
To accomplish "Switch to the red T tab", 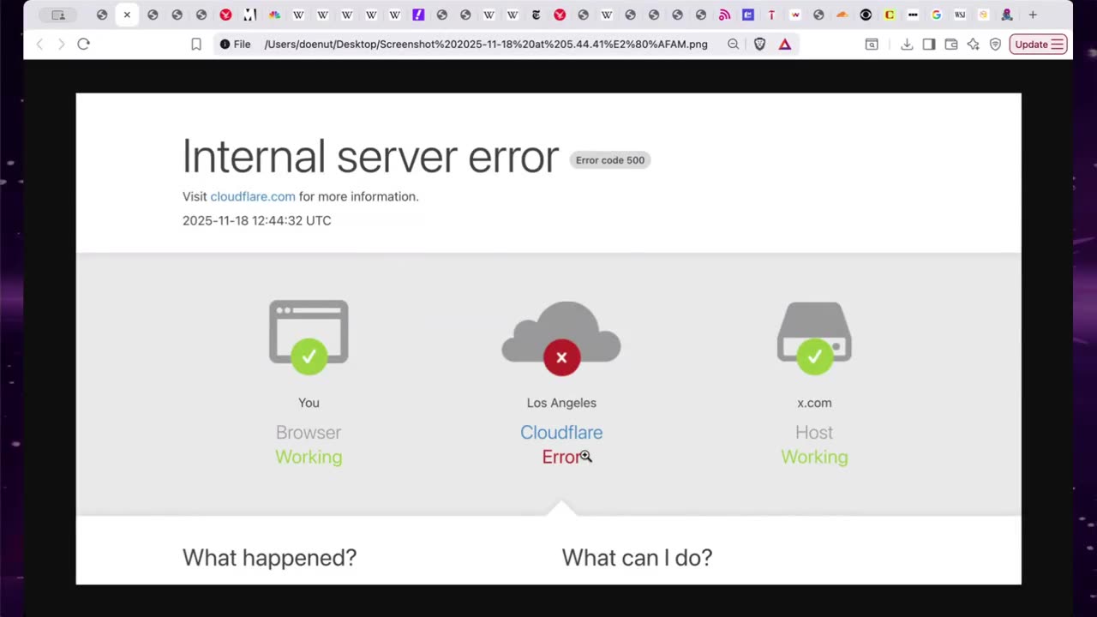I will coord(771,15).
